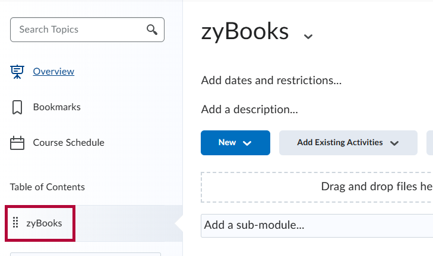Click the search magnifier icon
This screenshot has width=433, height=256.
pos(152,30)
